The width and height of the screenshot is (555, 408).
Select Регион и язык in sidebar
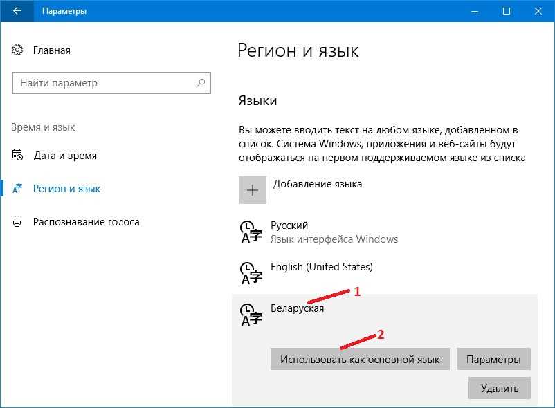pyautogui.click(x=66, y=189)
